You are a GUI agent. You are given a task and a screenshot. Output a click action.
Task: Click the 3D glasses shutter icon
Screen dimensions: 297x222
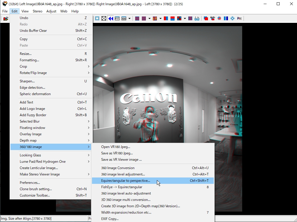point(197,18)
